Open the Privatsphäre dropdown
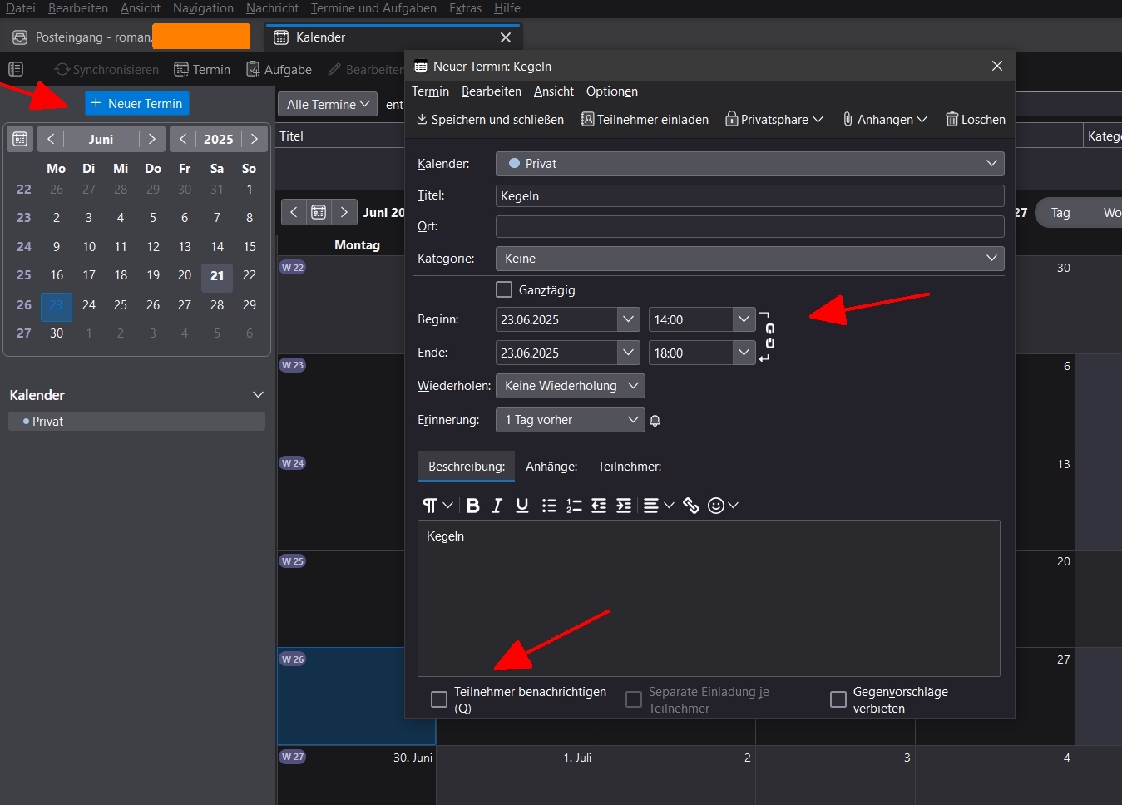The image size is (1122, 805). [774, 120]
